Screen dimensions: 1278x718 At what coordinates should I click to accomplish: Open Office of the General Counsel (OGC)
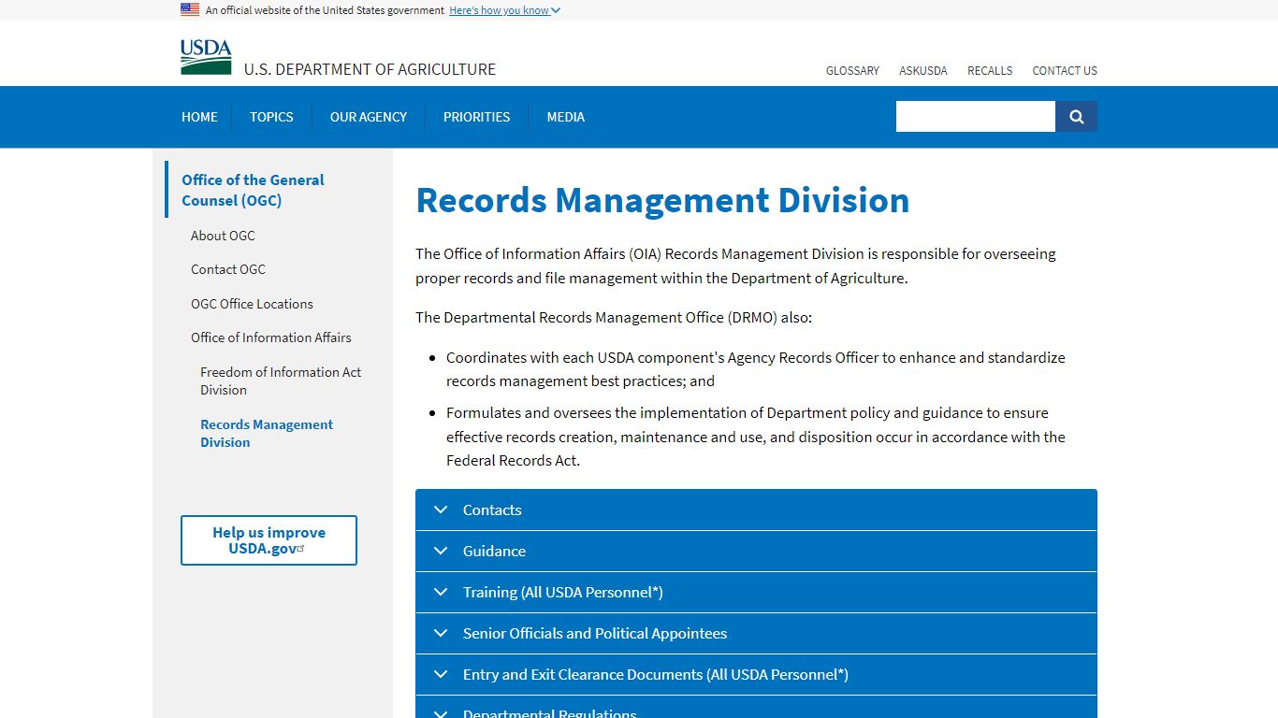[x=253, y=190]
